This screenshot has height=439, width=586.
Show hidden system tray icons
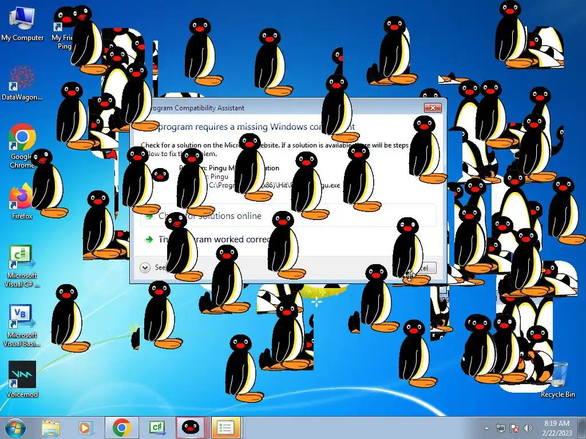click(486, 428)
